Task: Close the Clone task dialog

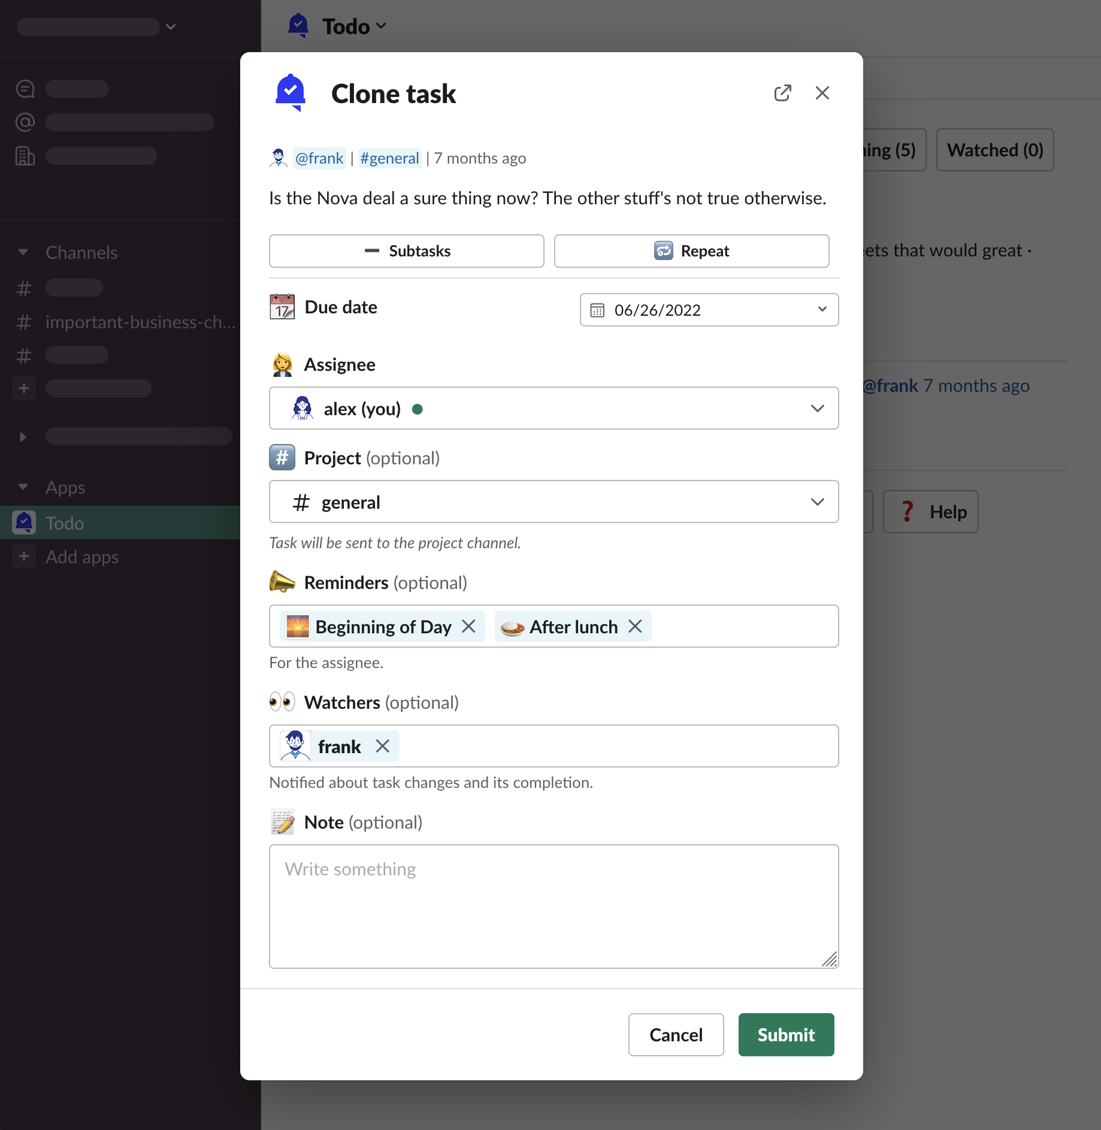Action: click(822, 93)
